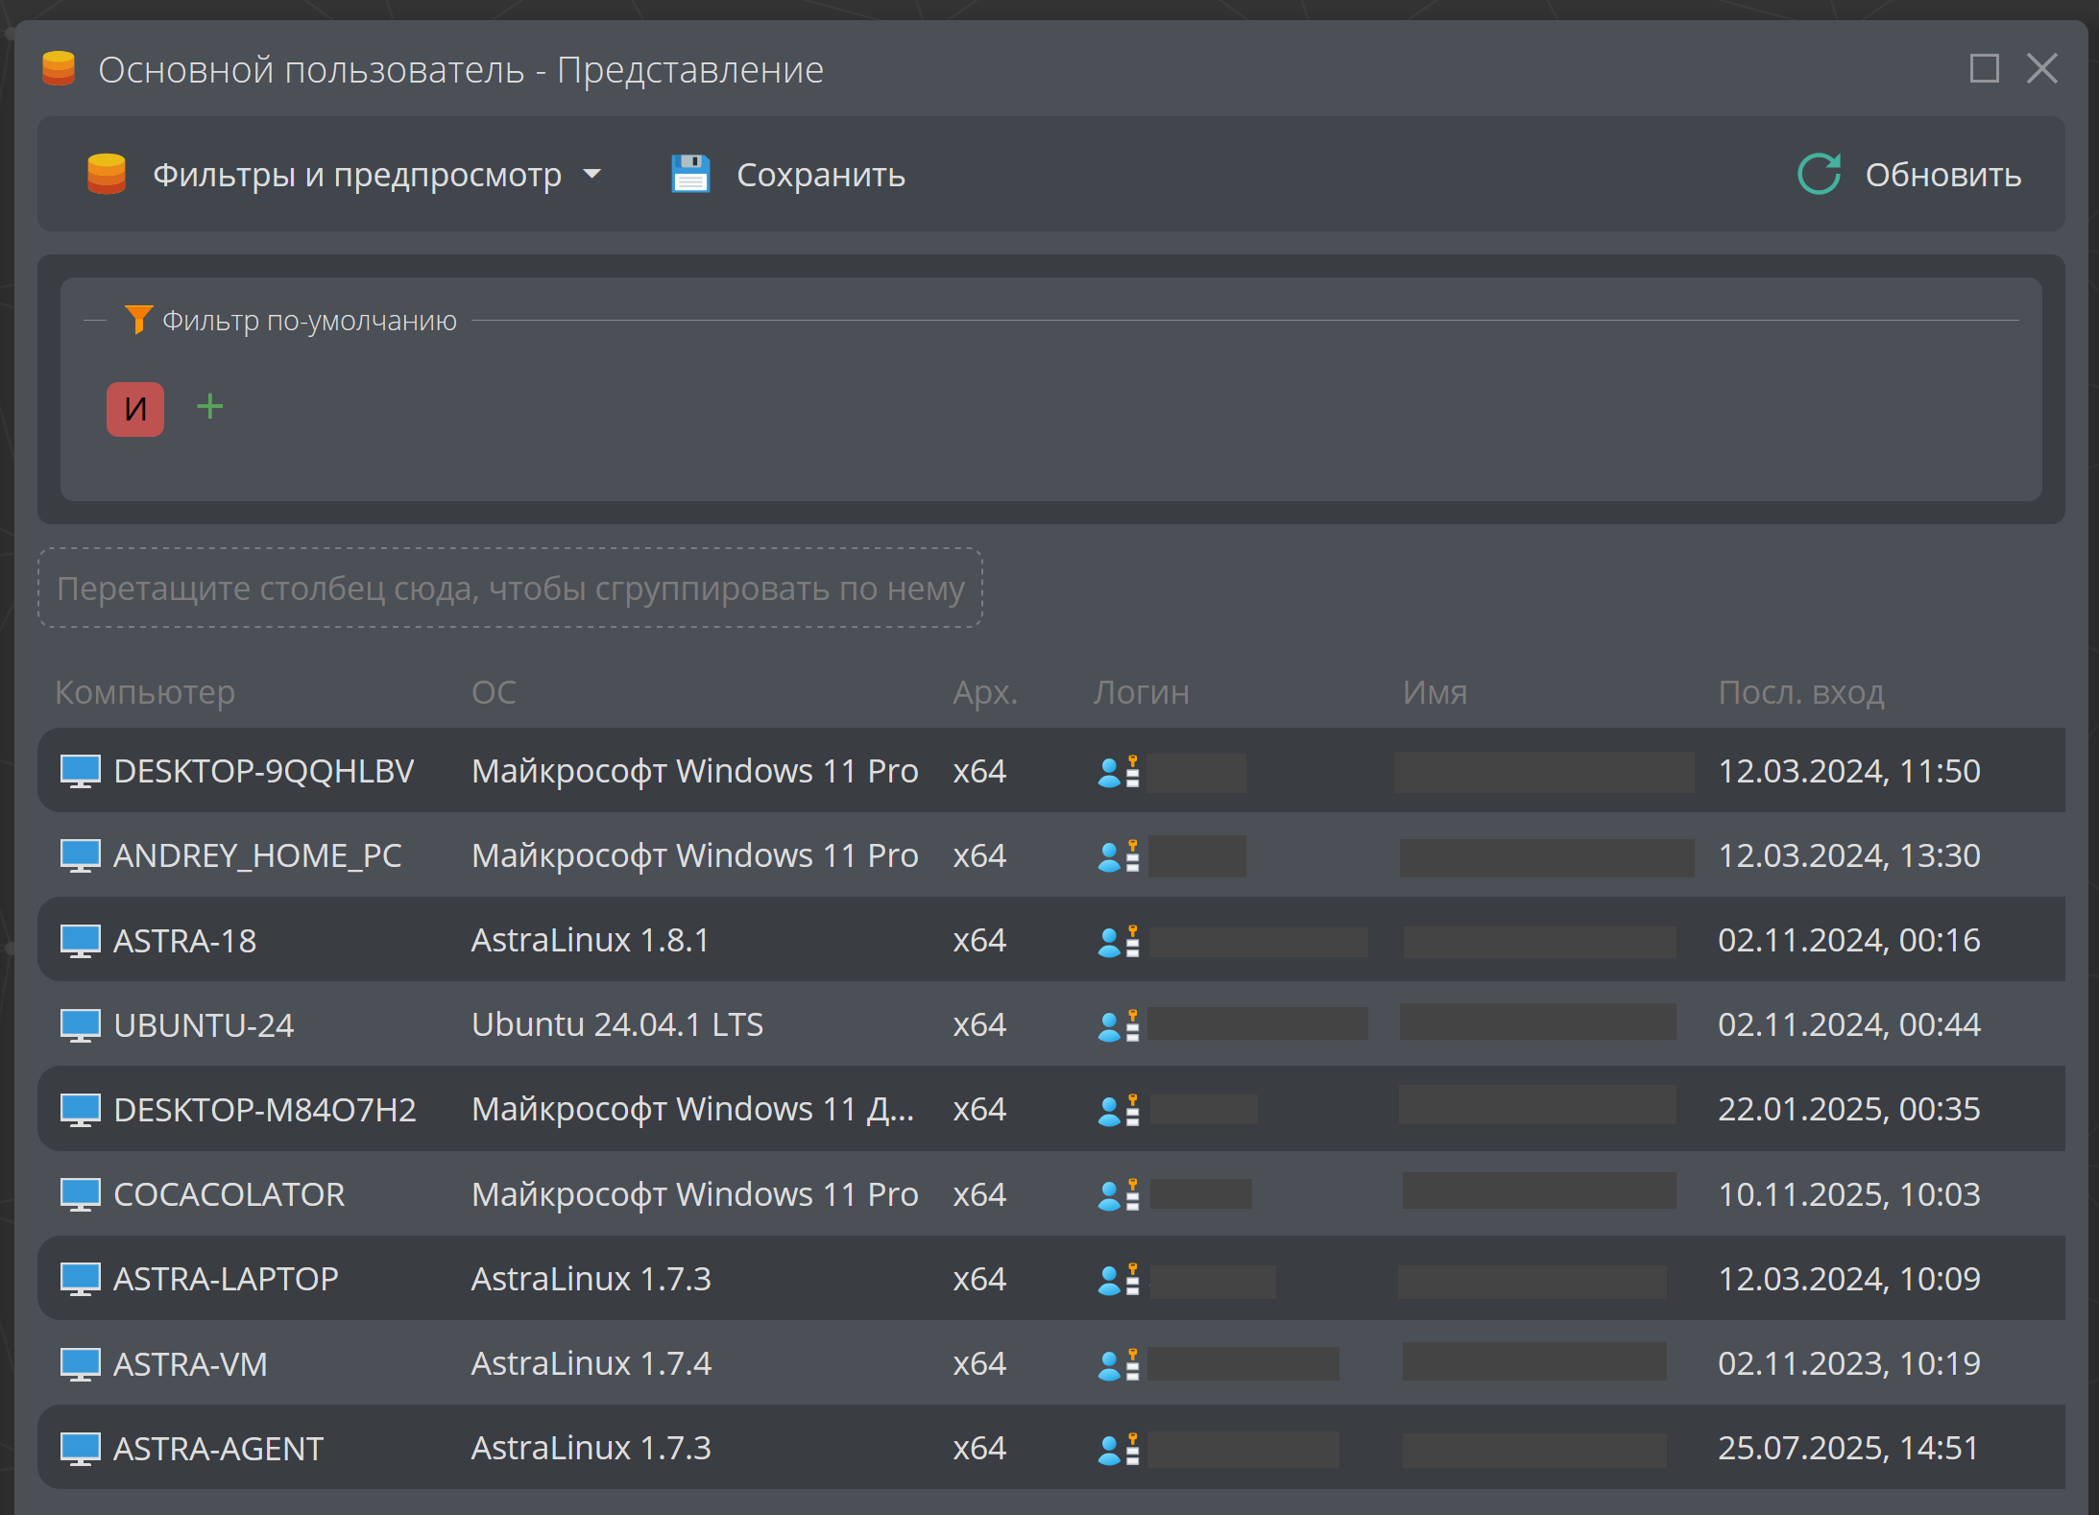Click monitor icon of ANDREY_HOME_PC
2099x1515 pixels.
click(x=81, y=855)
